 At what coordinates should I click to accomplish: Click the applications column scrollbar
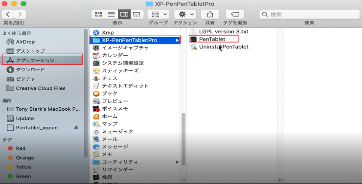(183, 139)
